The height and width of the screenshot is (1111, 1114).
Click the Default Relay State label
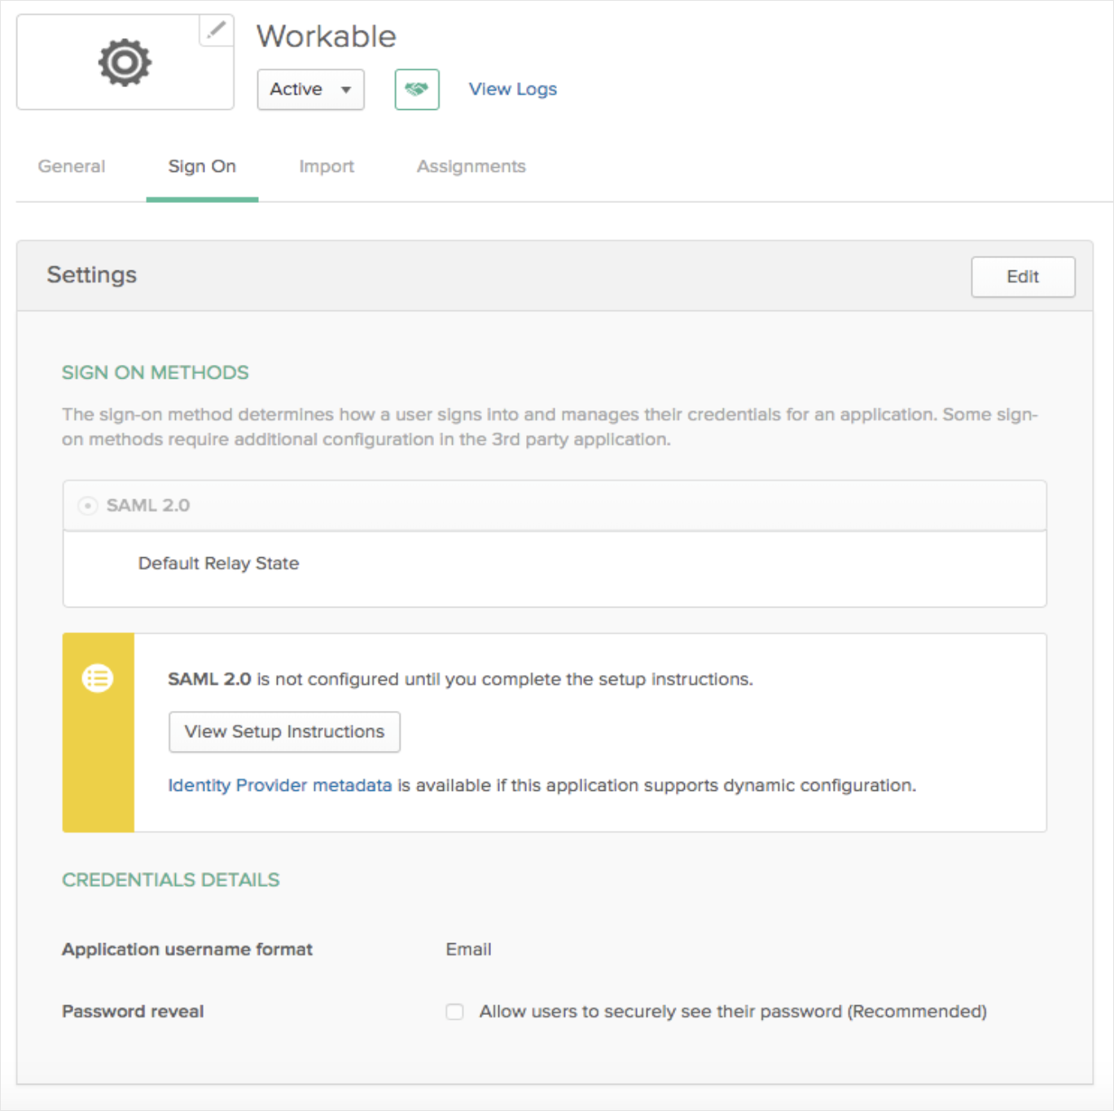click(x=218, y=564)
